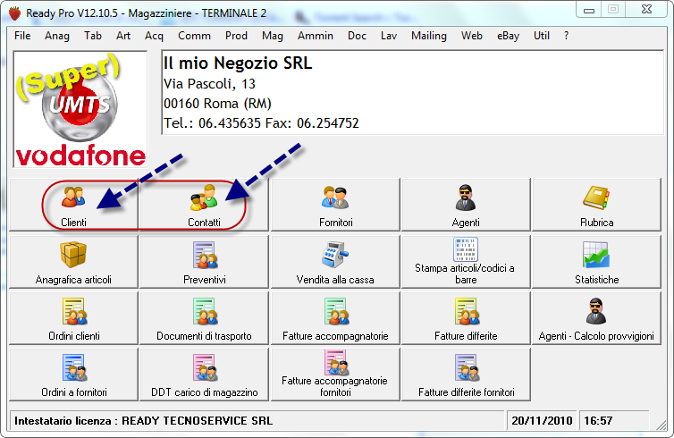The image size is (674, 438).
Task: Click the Tel. and Fax number line
Action: (261, 123)
